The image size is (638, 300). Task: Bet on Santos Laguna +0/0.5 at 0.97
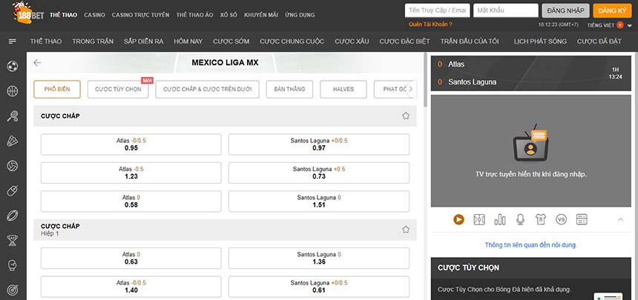[319, 144]
